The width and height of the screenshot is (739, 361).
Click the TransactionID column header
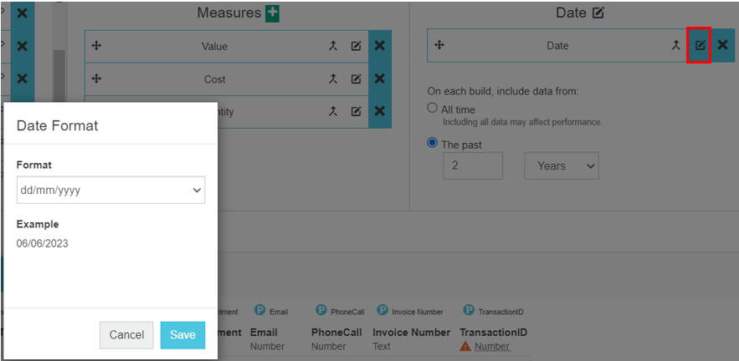coord(492,333)
